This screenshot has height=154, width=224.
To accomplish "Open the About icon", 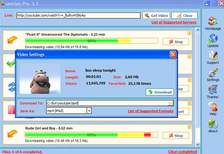I will 213,124.
